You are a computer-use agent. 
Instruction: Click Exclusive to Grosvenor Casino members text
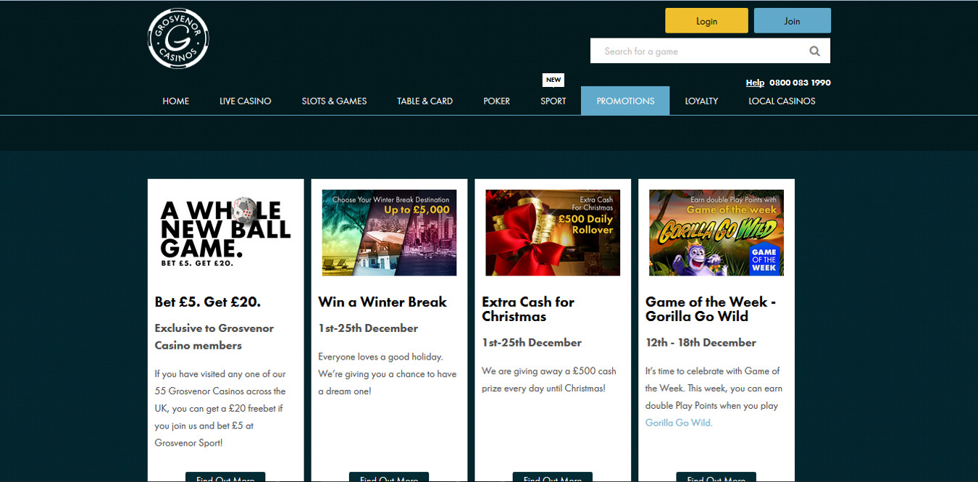pos(214,336)
